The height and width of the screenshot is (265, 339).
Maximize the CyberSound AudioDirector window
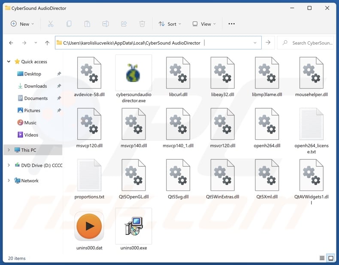click(309, 8)
